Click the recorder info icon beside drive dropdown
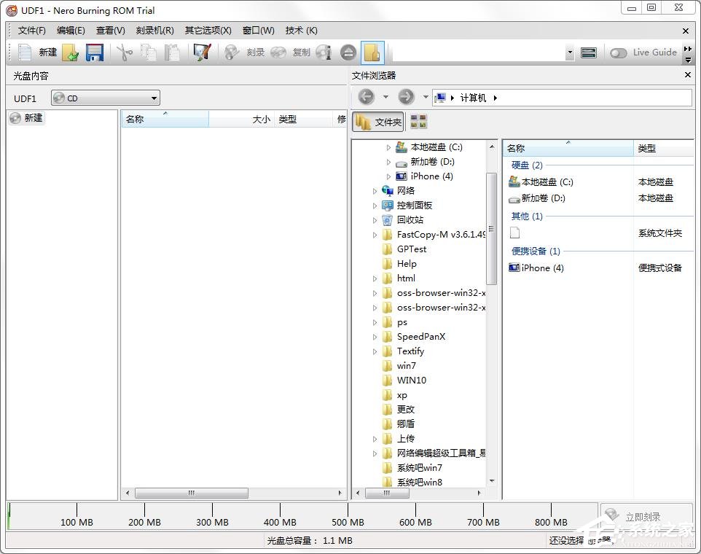Viewport: 701px width, 554px height. (x=589, y=52)
